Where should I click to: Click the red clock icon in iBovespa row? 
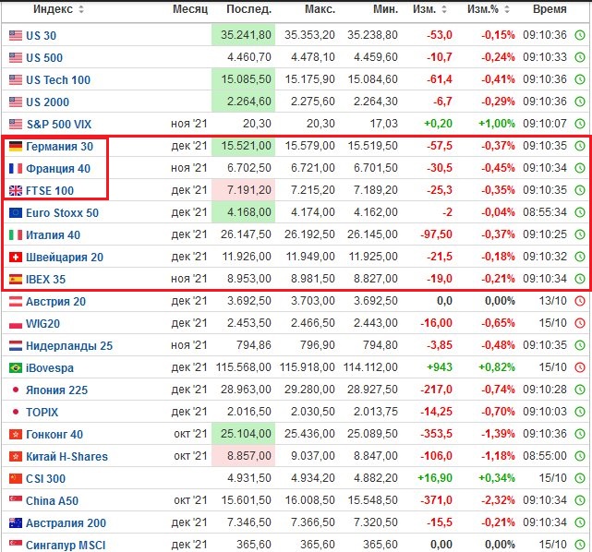click(x=580, y=367)
